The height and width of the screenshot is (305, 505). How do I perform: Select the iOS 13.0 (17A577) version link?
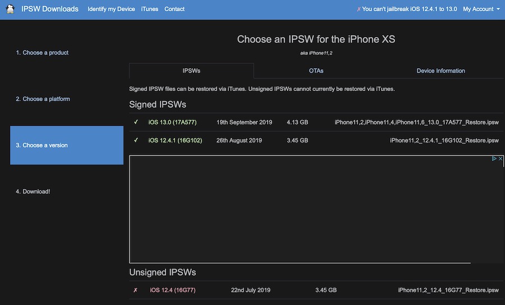(172, 122)
